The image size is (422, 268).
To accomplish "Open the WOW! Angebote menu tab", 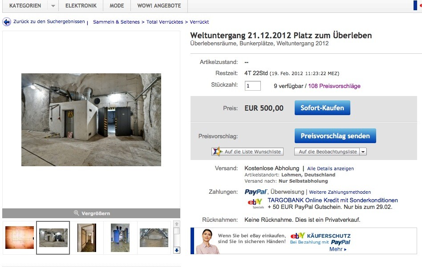I will (159, 6).
